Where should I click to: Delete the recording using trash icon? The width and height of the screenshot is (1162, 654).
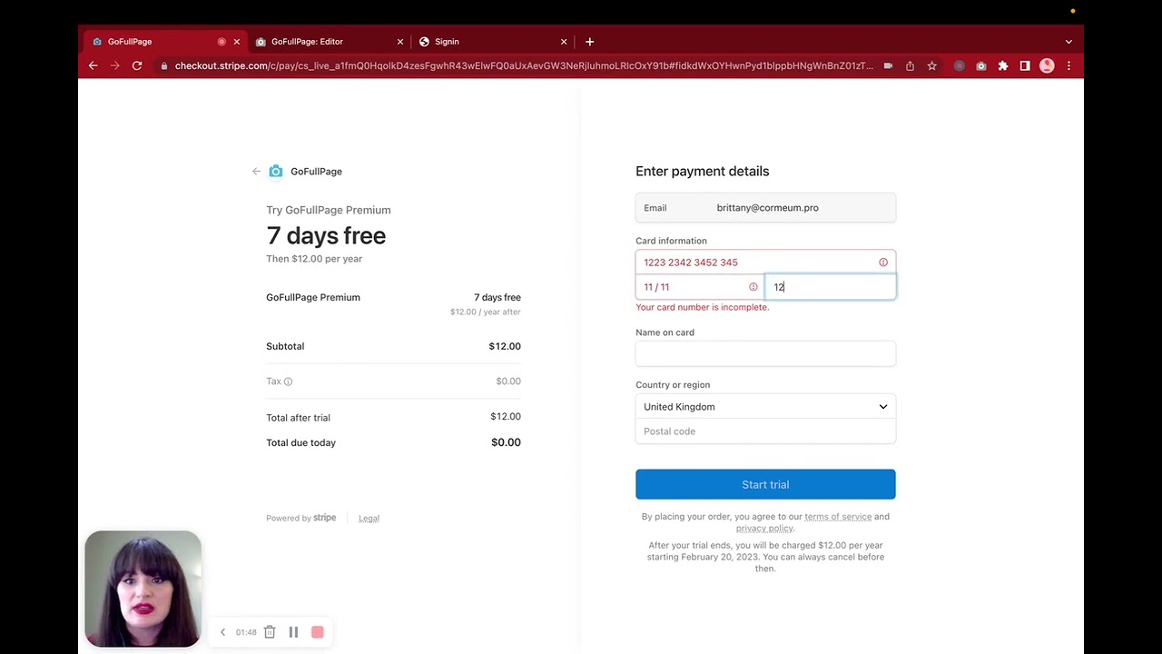coord(270,632)
